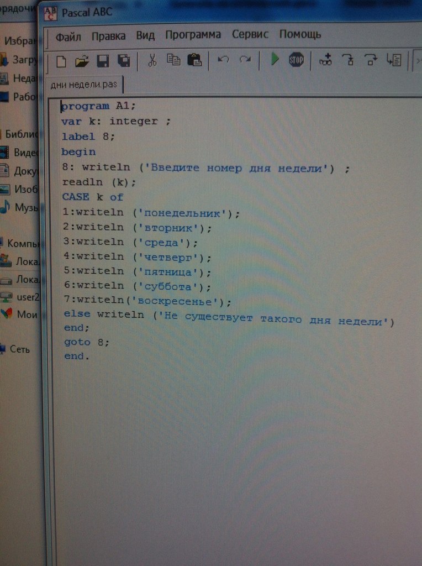
Task: Click the line writing 'суббота'
Action: click(x=138, y=286)
